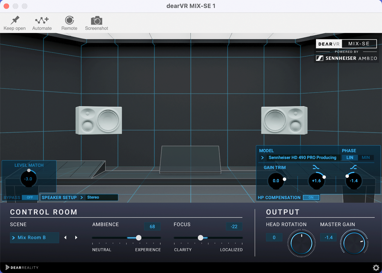Click the NEUTRAL ambience label
Viewport: 382px width, 273px height.
[x=102, y=250]
